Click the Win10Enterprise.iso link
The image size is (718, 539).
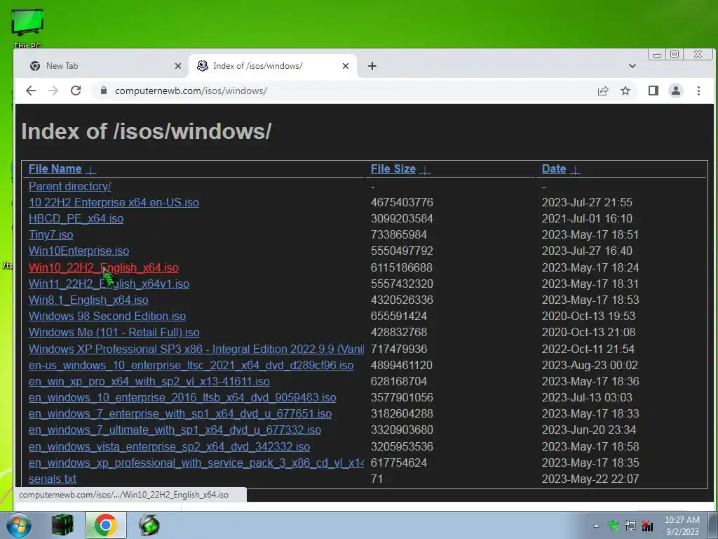[79, 251]
